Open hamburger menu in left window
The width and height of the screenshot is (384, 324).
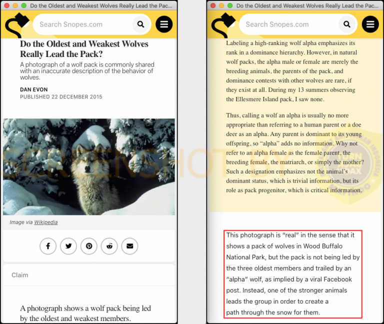(164, 24)
